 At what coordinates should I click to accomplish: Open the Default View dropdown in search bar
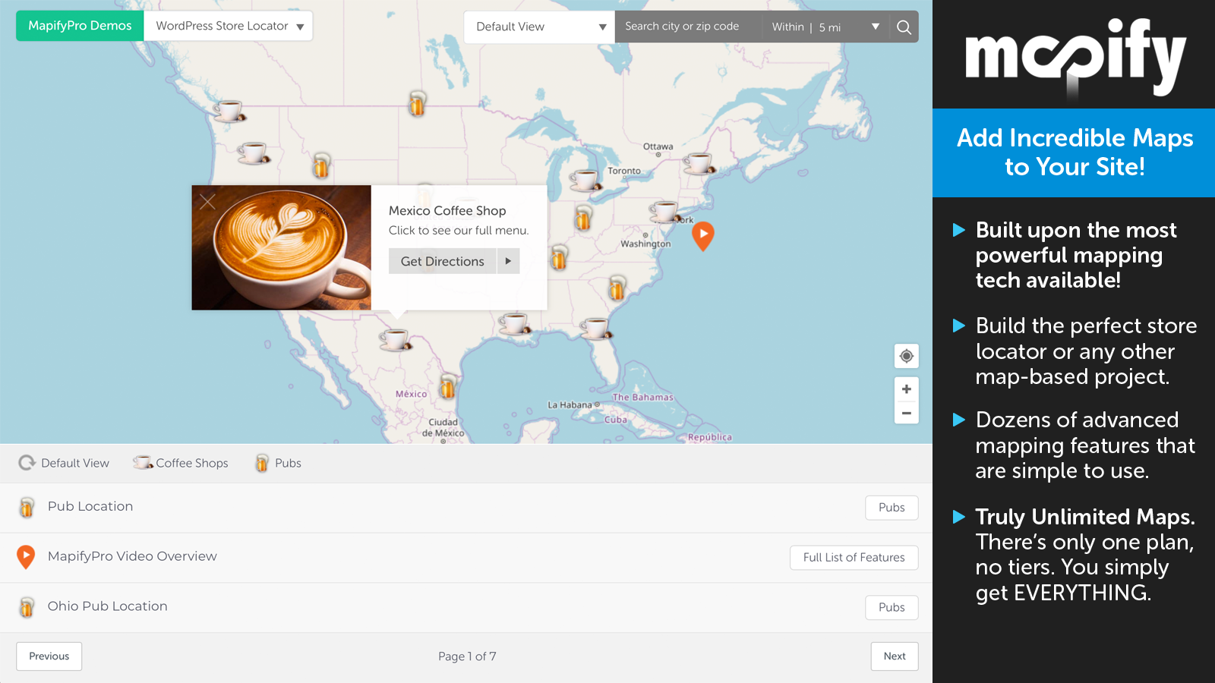click(x=539, y=27)
